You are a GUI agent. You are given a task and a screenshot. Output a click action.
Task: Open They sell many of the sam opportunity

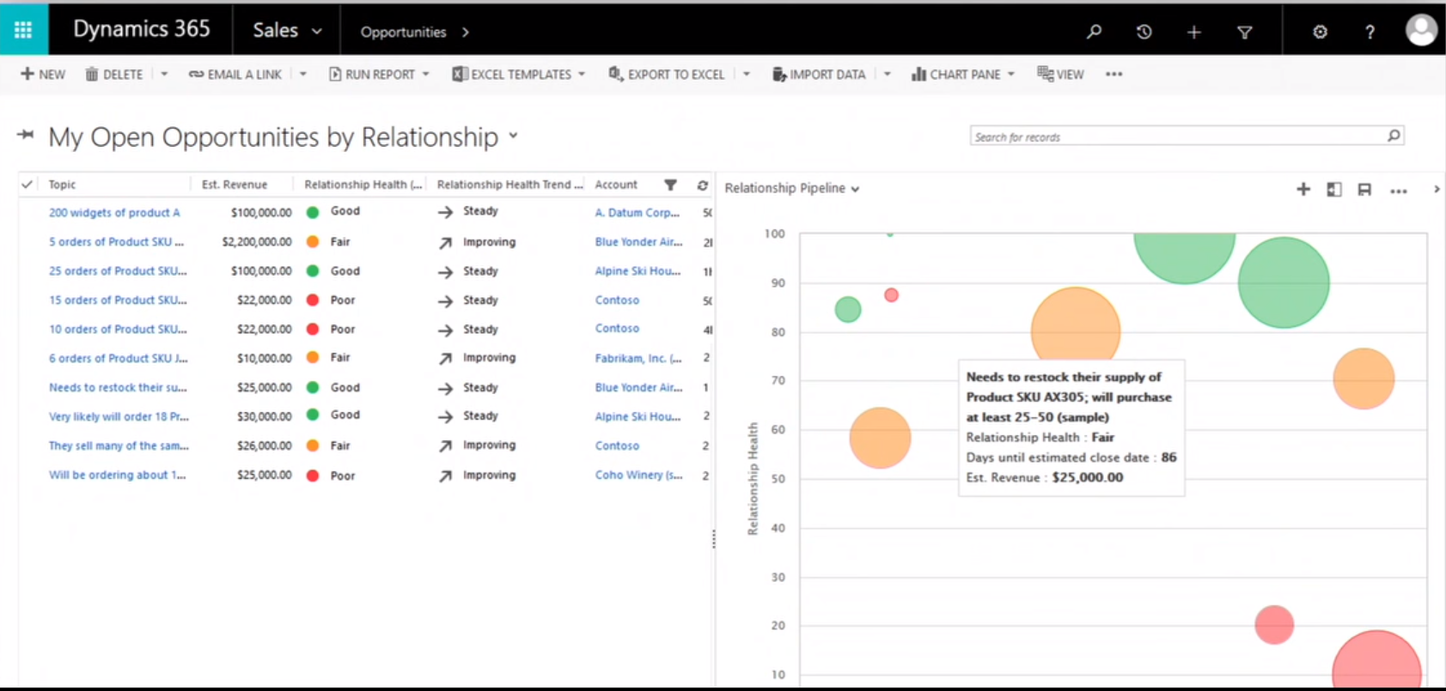click(119, 446)
